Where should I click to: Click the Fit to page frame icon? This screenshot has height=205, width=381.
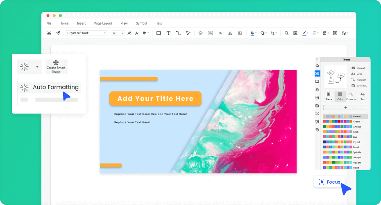click(x=335, y=33)
